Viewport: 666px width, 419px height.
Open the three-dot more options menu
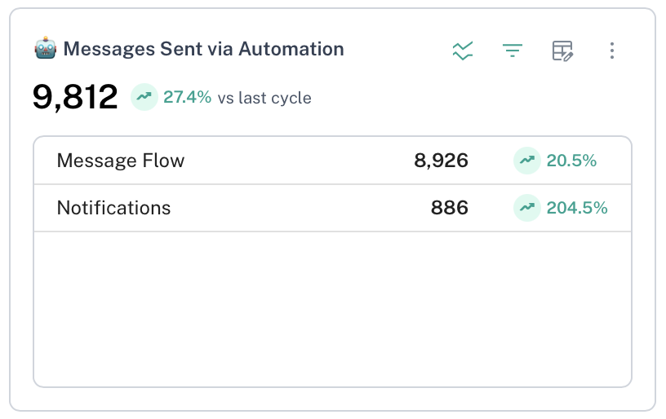click(612, 51)
